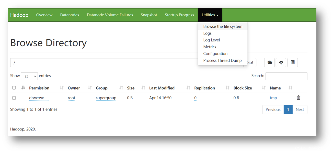Sort by Last Modified column arrows

coord(188,88)
